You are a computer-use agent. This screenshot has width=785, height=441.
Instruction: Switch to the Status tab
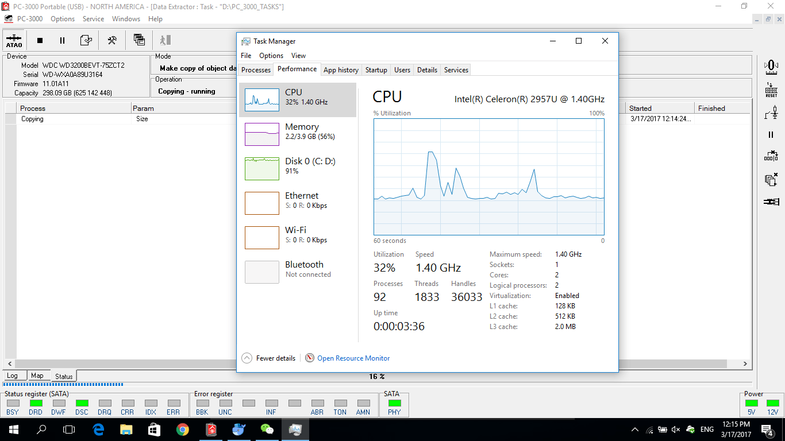[x=64, y=376]
